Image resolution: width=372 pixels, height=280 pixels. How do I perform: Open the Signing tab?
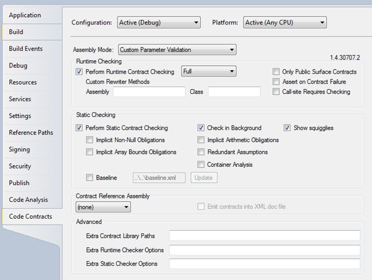[x=32, y=150]
